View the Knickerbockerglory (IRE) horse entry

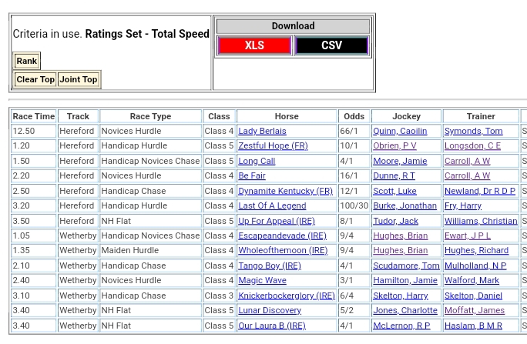[286, 296]
